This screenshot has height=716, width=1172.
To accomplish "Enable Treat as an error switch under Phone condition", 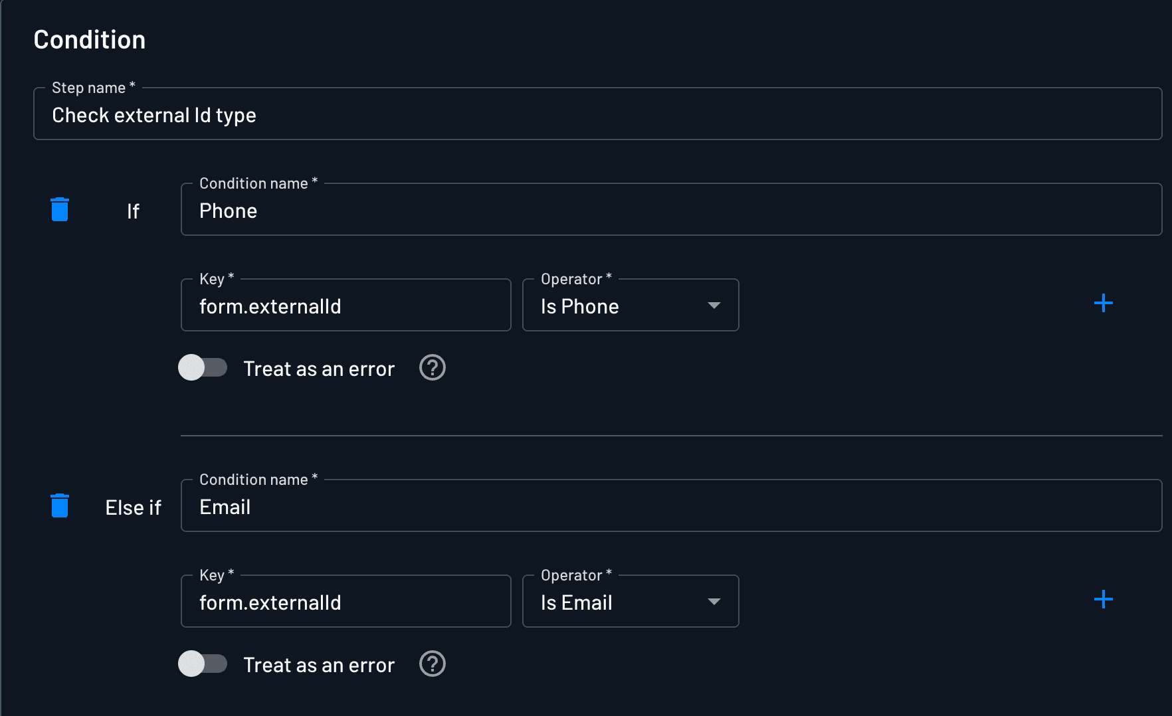I will [203, 368].
